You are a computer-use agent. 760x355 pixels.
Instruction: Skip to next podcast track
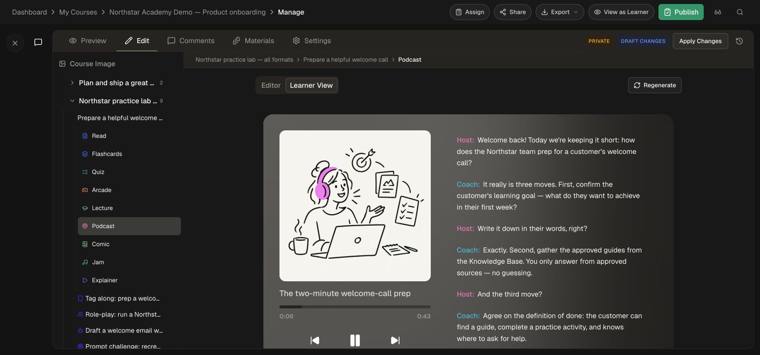point(395,340)
